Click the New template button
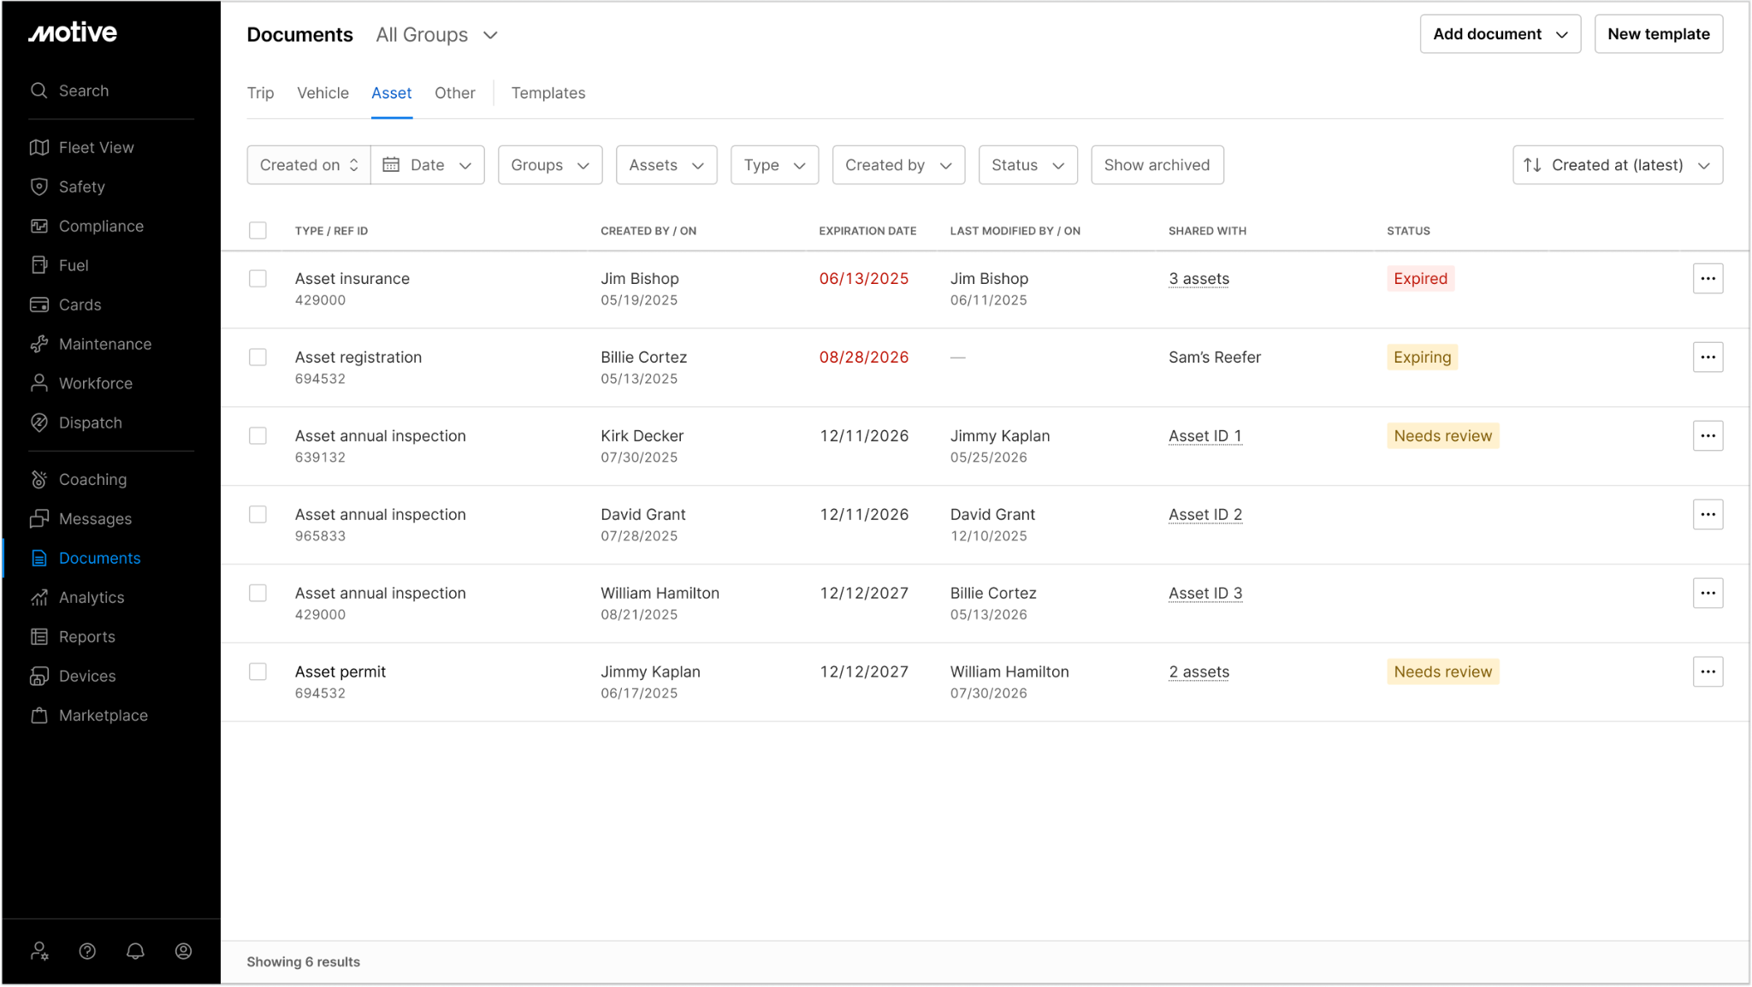Image resolution: width=1752 pixels, height=987 pixels. click(x=1658, y=34)
